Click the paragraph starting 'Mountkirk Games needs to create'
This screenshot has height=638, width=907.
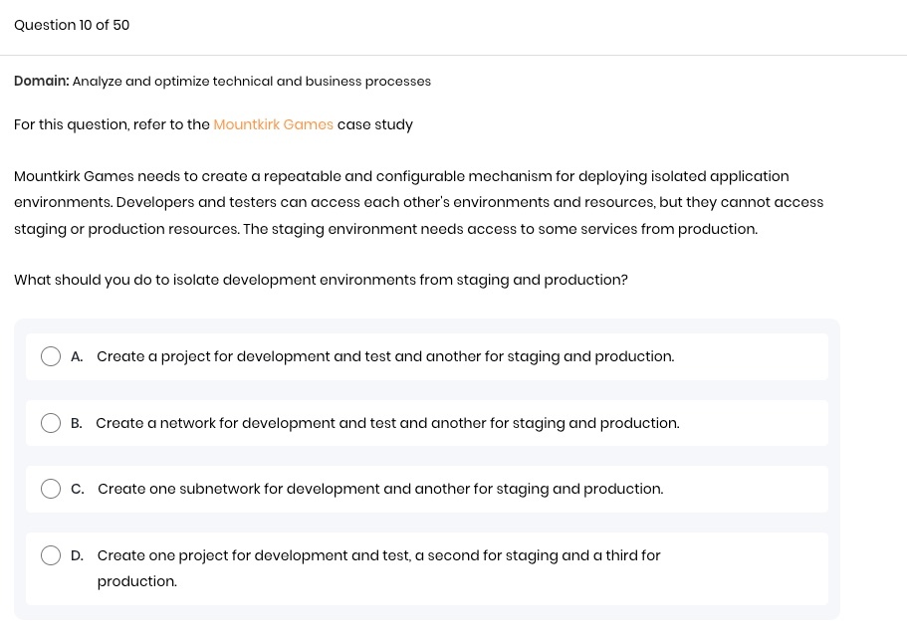[419, 202]
